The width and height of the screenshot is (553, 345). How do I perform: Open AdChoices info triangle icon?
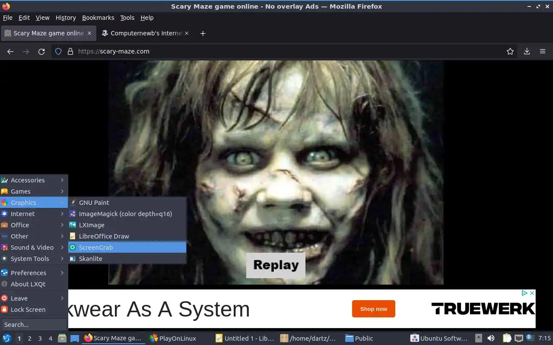pyautogui.click(x=524, y=293)
